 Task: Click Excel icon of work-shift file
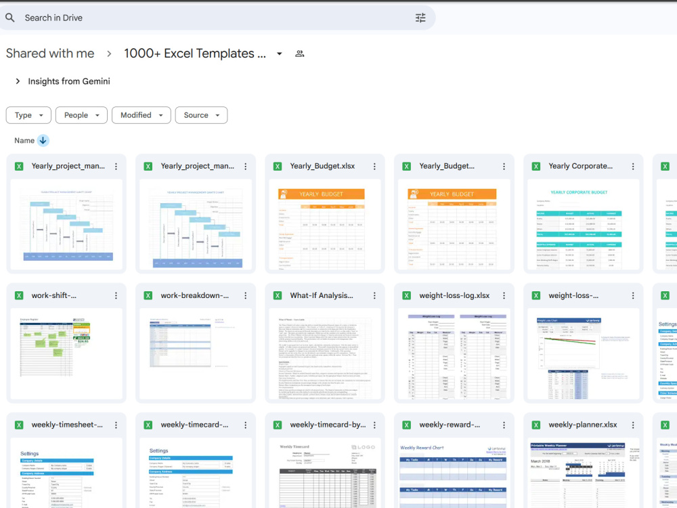tap(19, 295)
